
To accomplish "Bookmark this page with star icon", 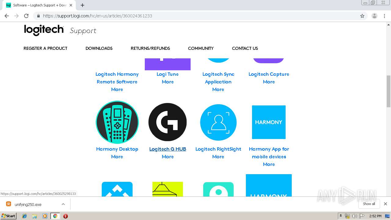I will (x=362, y=16).
